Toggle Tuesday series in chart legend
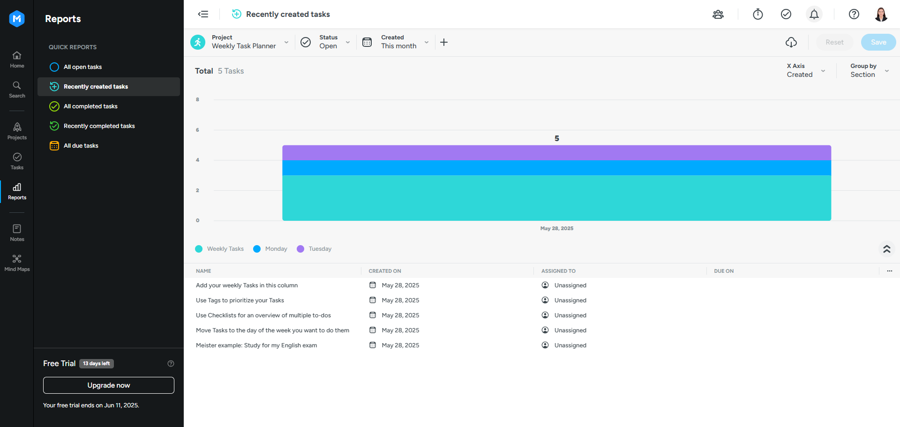Image resolution: width=900 pixels, height=427 pixels. pyautogui.click(x=314, y=249)
